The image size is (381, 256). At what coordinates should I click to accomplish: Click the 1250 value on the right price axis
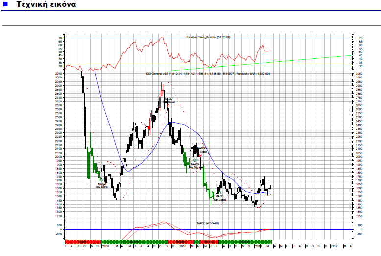click(359, 216)
